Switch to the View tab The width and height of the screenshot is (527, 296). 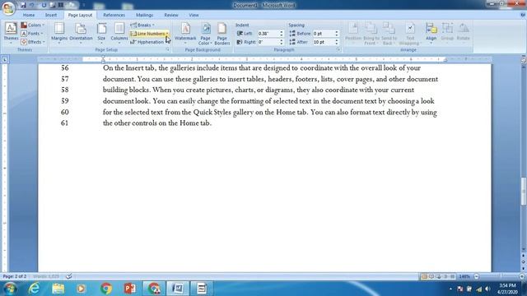tap(194, 15)
